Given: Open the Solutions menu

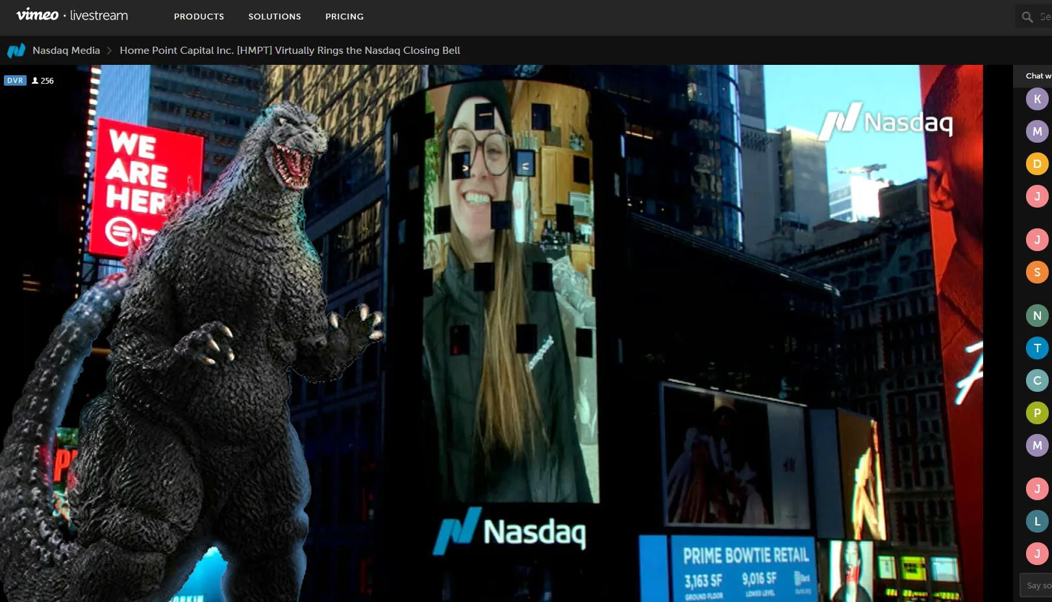Looking at the screenshot, I should pyautogui.click(x=275, y=16).
